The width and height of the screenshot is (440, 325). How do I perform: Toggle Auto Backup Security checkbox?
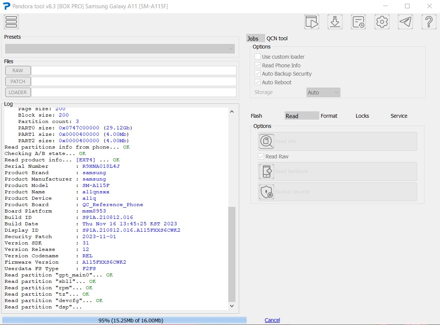(x=257, y=73)
